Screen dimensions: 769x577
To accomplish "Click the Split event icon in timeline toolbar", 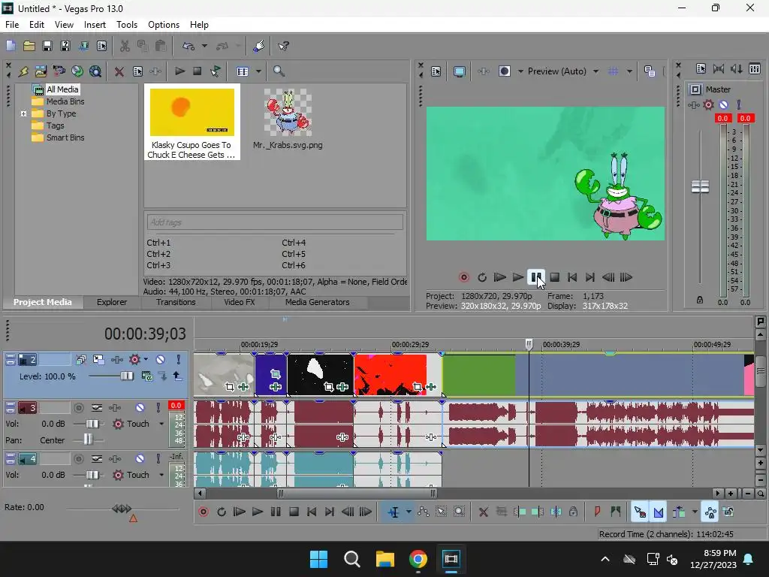I will click(556, 512).
